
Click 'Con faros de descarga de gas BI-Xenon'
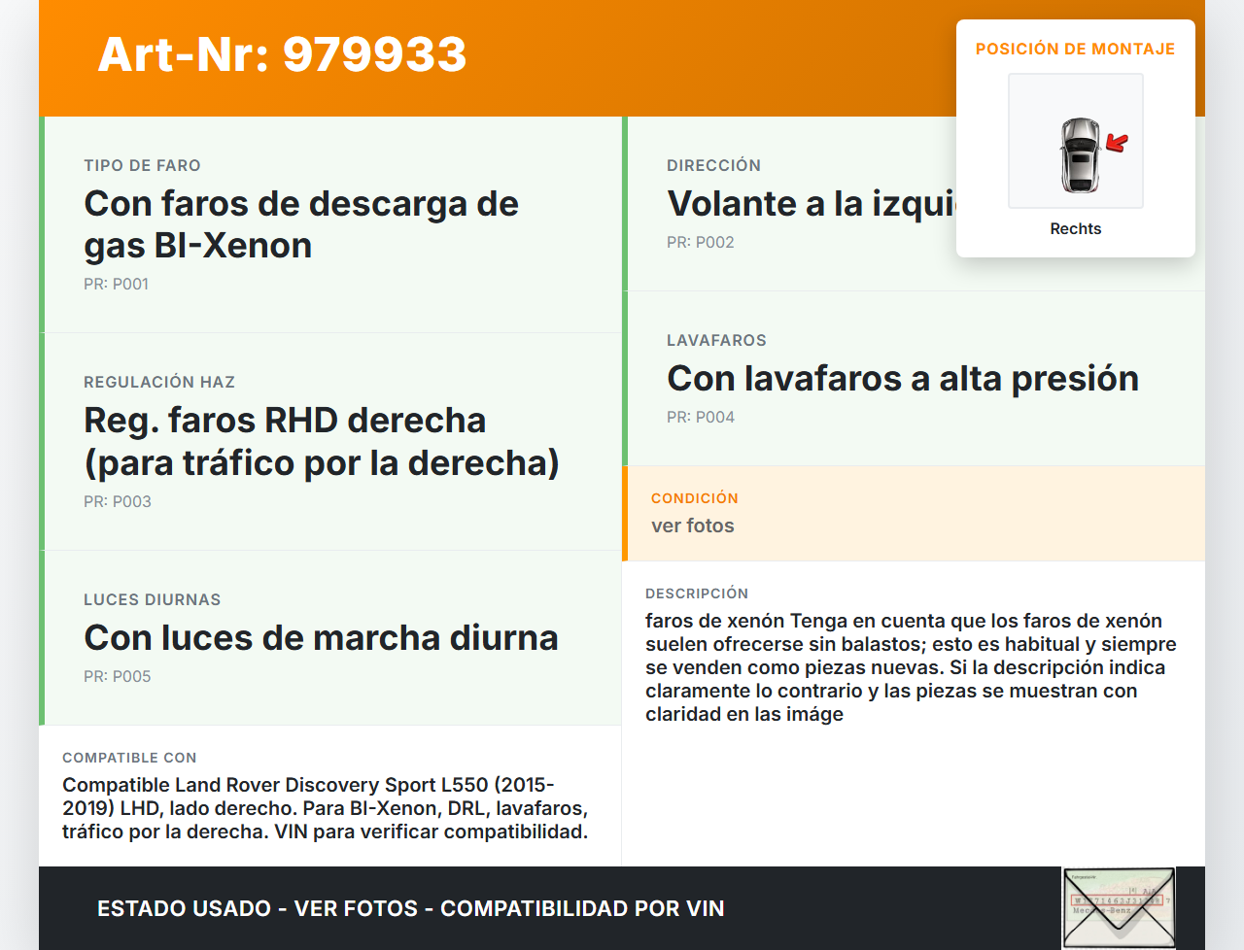[301, 224]
